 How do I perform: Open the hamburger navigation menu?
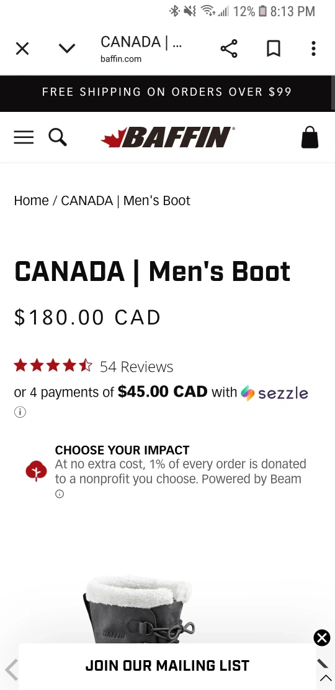[x=24, y=137]
